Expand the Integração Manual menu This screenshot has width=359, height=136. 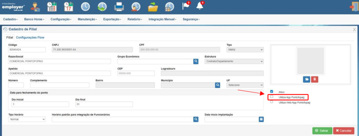point(162,20)
